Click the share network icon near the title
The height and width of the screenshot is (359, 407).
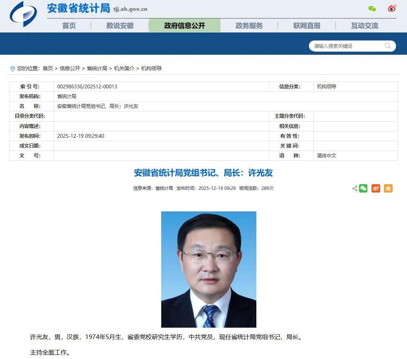[x=354, y=188]
